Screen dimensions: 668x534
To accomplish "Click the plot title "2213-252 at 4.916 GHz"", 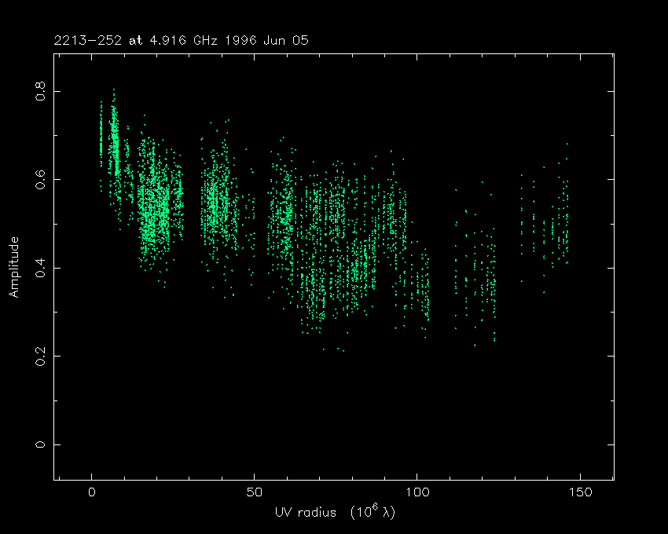I will point(132,41).
